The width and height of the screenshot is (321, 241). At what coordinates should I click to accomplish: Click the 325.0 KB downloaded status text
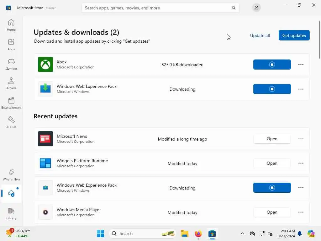click(x=182, y=65)
